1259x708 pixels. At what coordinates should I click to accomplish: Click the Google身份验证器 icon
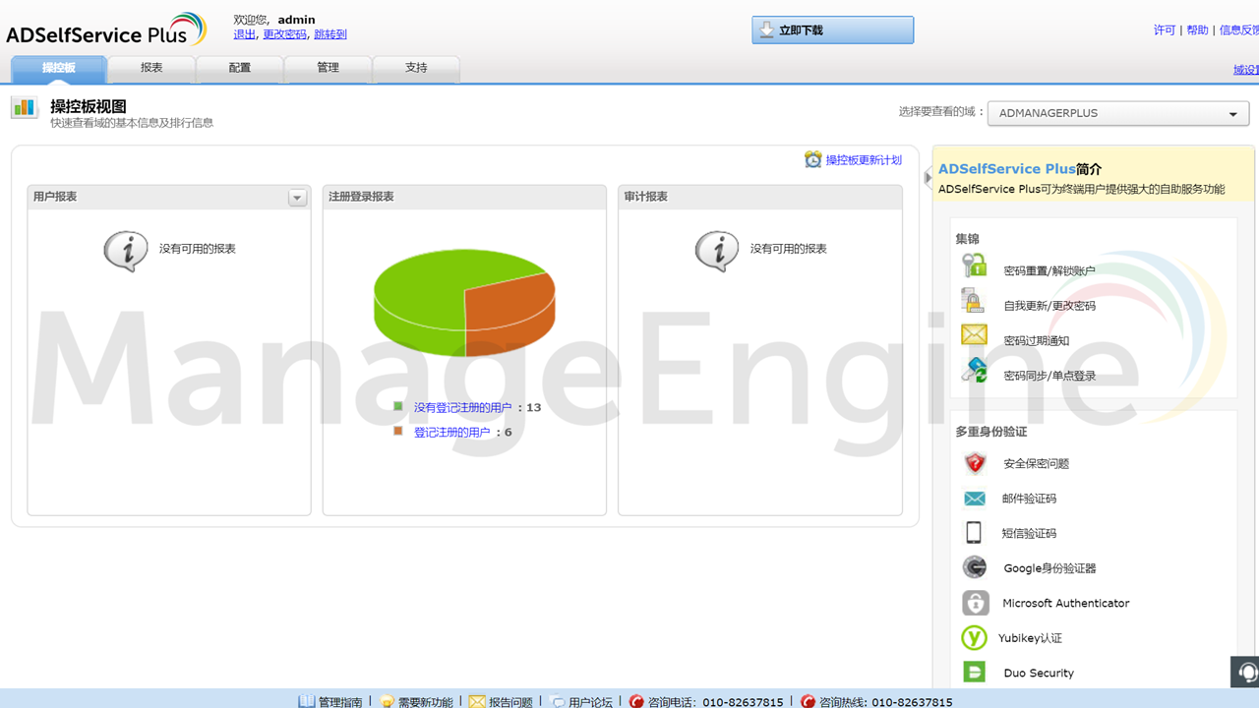(974, 567)
